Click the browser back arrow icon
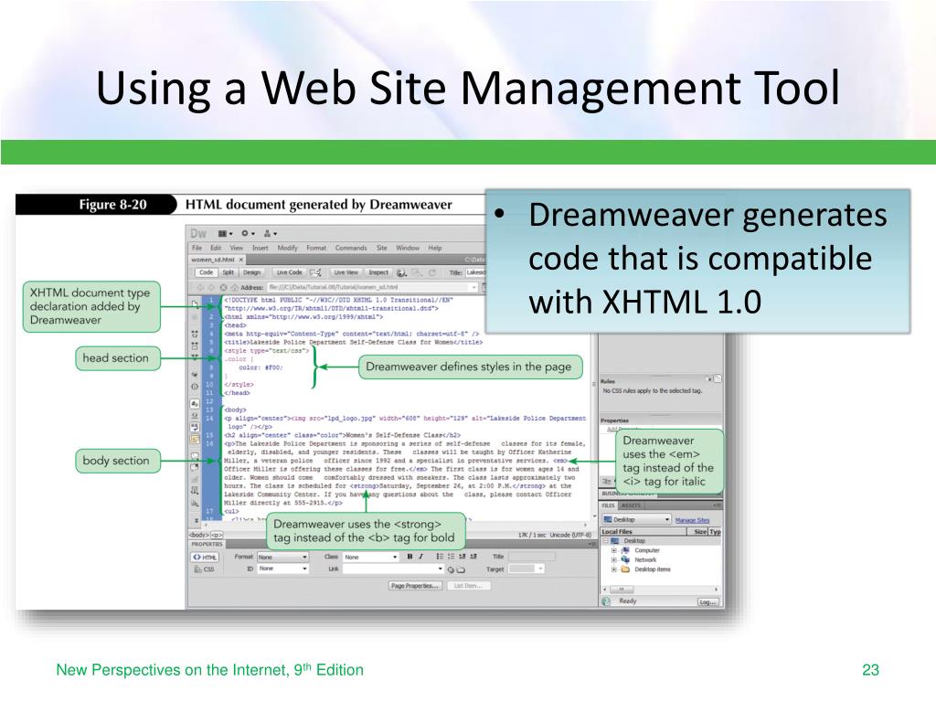Image resolution: width=936 pixels, height=702 pixels. click(x=201, y=287)
